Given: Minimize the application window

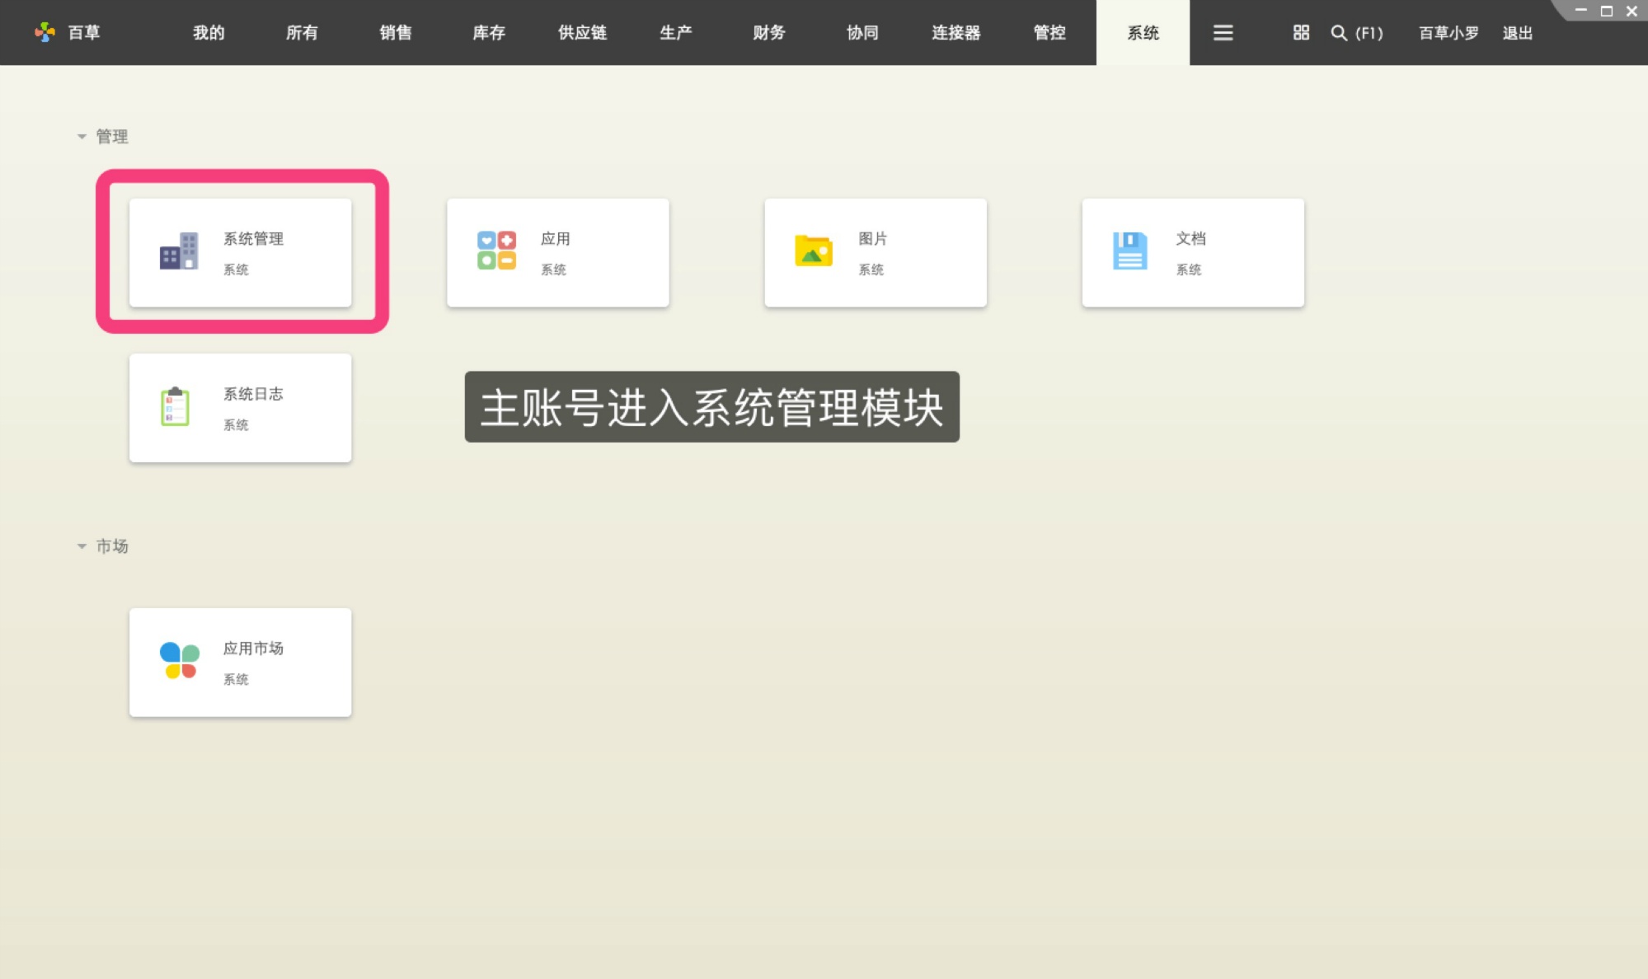Looking at the screenshot, I should (x=1581, y=11).
